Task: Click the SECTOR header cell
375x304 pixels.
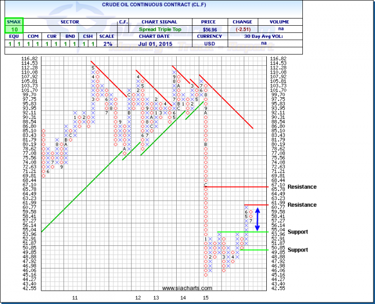Action: [69, 22]
